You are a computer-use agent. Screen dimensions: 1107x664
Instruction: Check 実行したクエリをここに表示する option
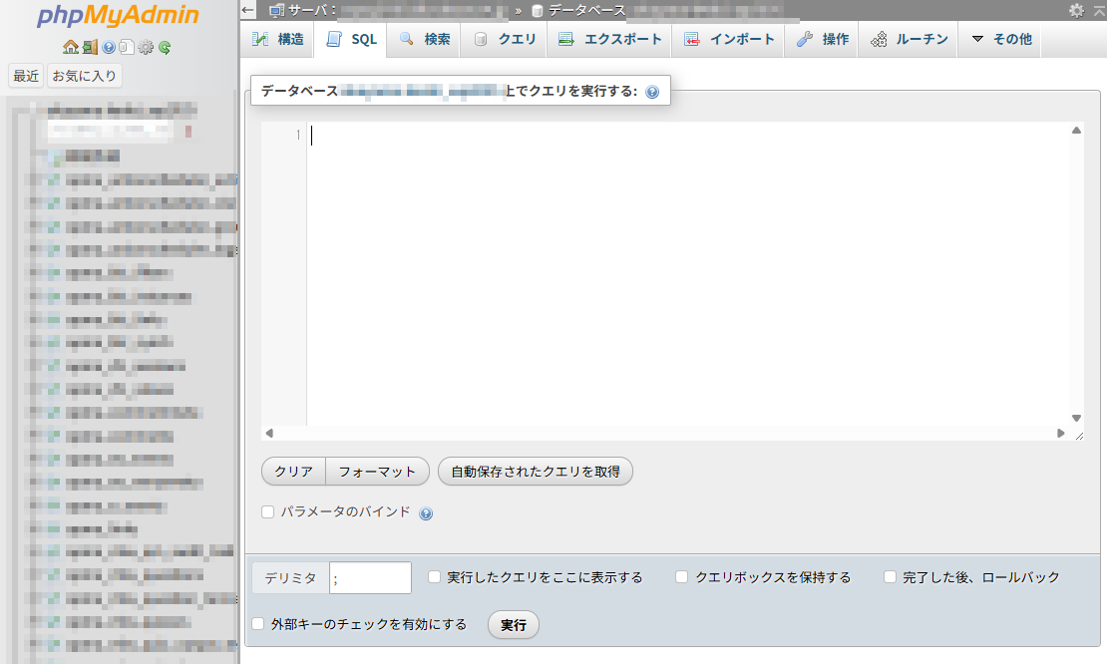(x=435, y=577)
